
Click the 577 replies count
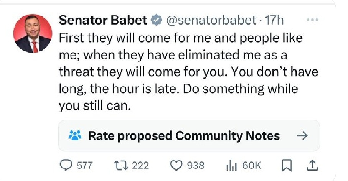(x=85, y=166)
